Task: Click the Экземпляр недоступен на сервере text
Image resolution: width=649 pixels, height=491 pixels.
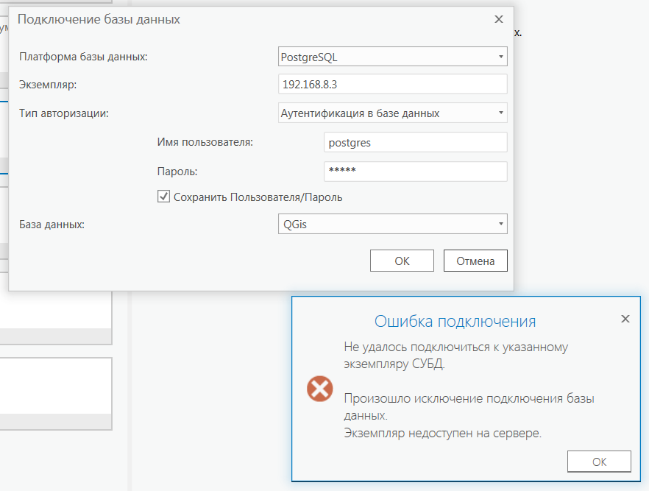Action: click(x=442, y=433)
